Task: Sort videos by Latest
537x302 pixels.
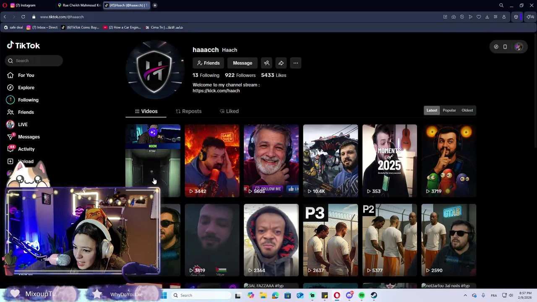Action: point(432,110)
